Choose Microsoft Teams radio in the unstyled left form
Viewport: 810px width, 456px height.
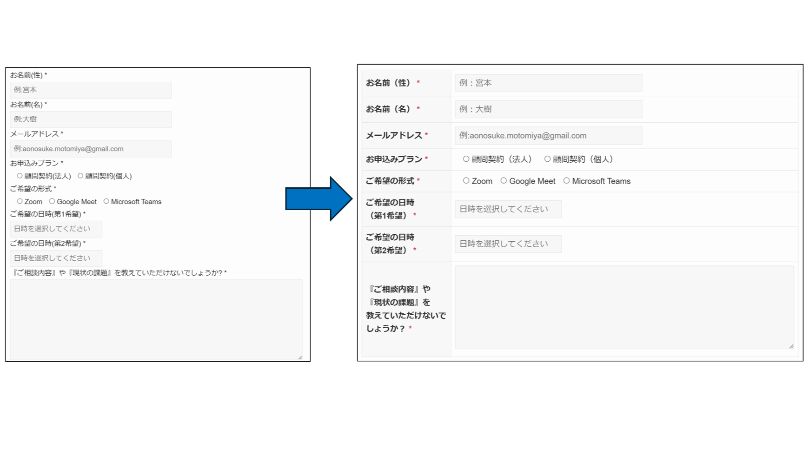point(106,201)
